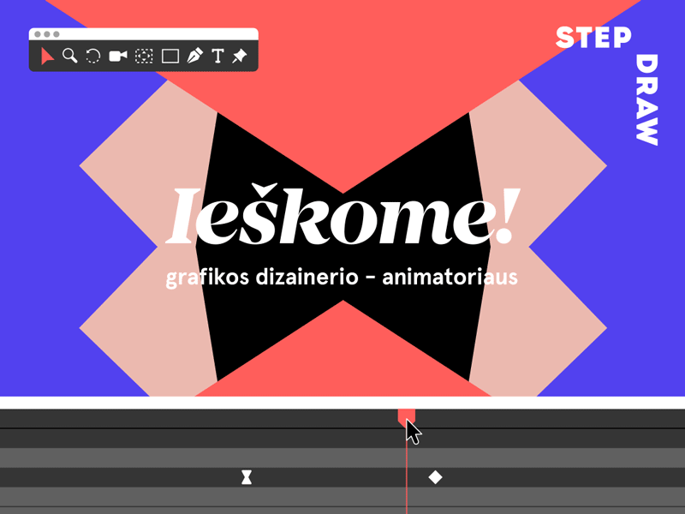
Task: Click the middle window dot on the toolbar
Action: 47,34
